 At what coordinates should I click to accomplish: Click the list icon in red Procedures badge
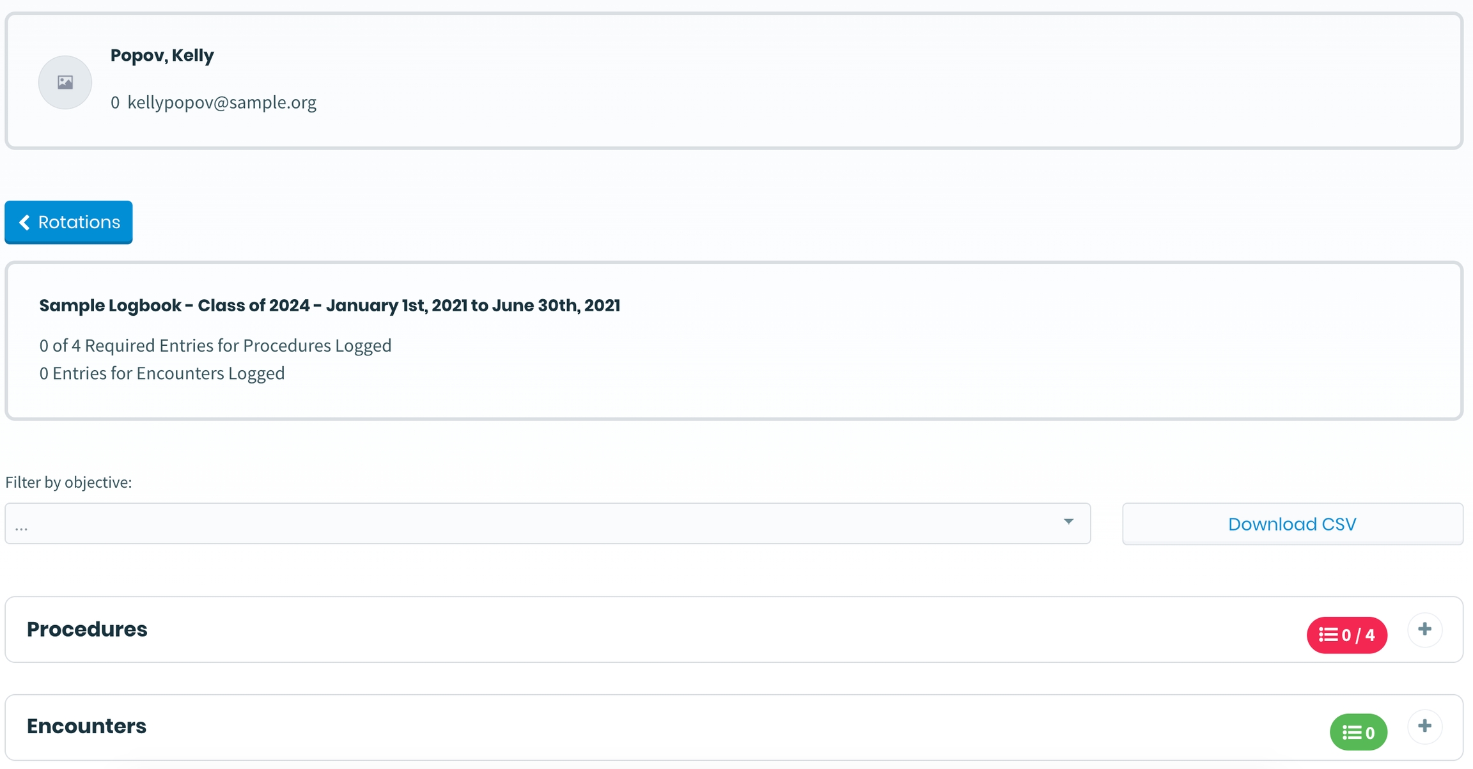1328,635
